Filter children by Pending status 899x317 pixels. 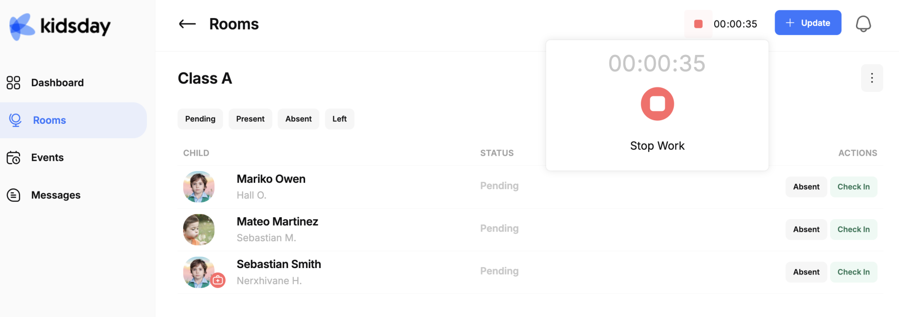coord(200,119)
